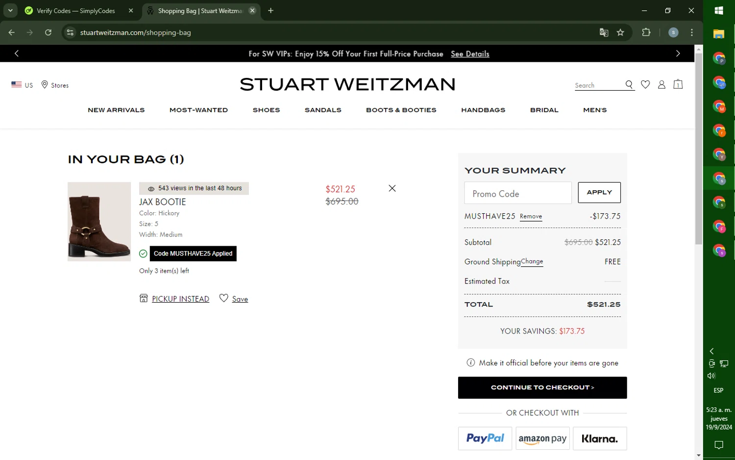Open Chrome three-dot menu
Image resolution: width=735 pixels, height=460 pixels.
tap(691, 32)
